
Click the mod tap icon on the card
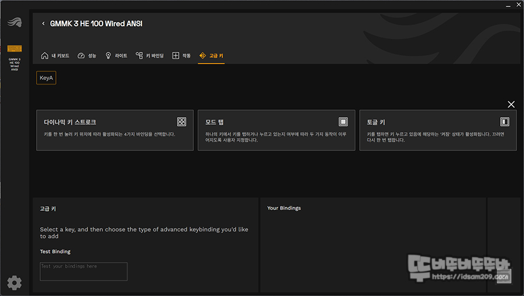coord(343,122)
